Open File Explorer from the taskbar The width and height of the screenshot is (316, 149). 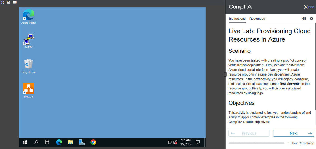pos(70,142)
